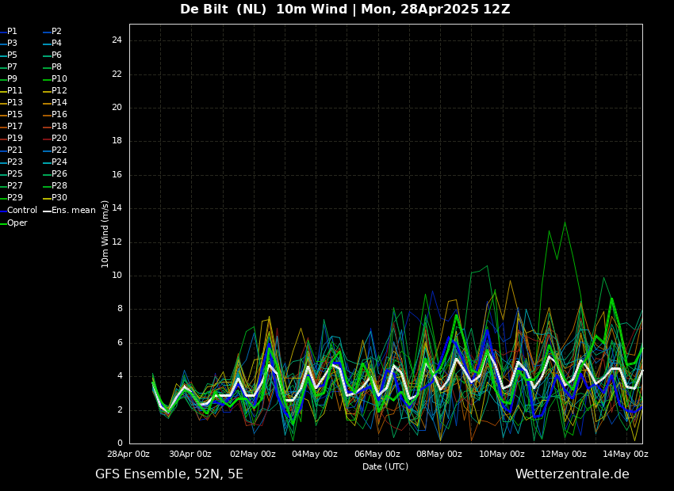Screen dimensions: 674x491
Task: Click the P1 legend entry
Action: [x=12, y=32]
